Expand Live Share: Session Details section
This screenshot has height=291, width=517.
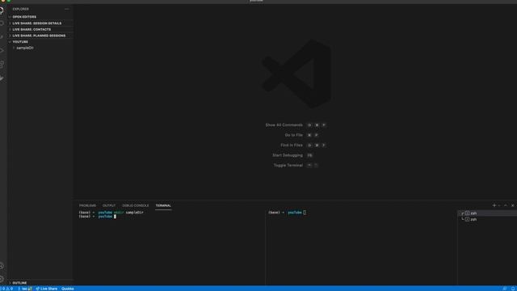pyautogui.click(x=40, y=23)
